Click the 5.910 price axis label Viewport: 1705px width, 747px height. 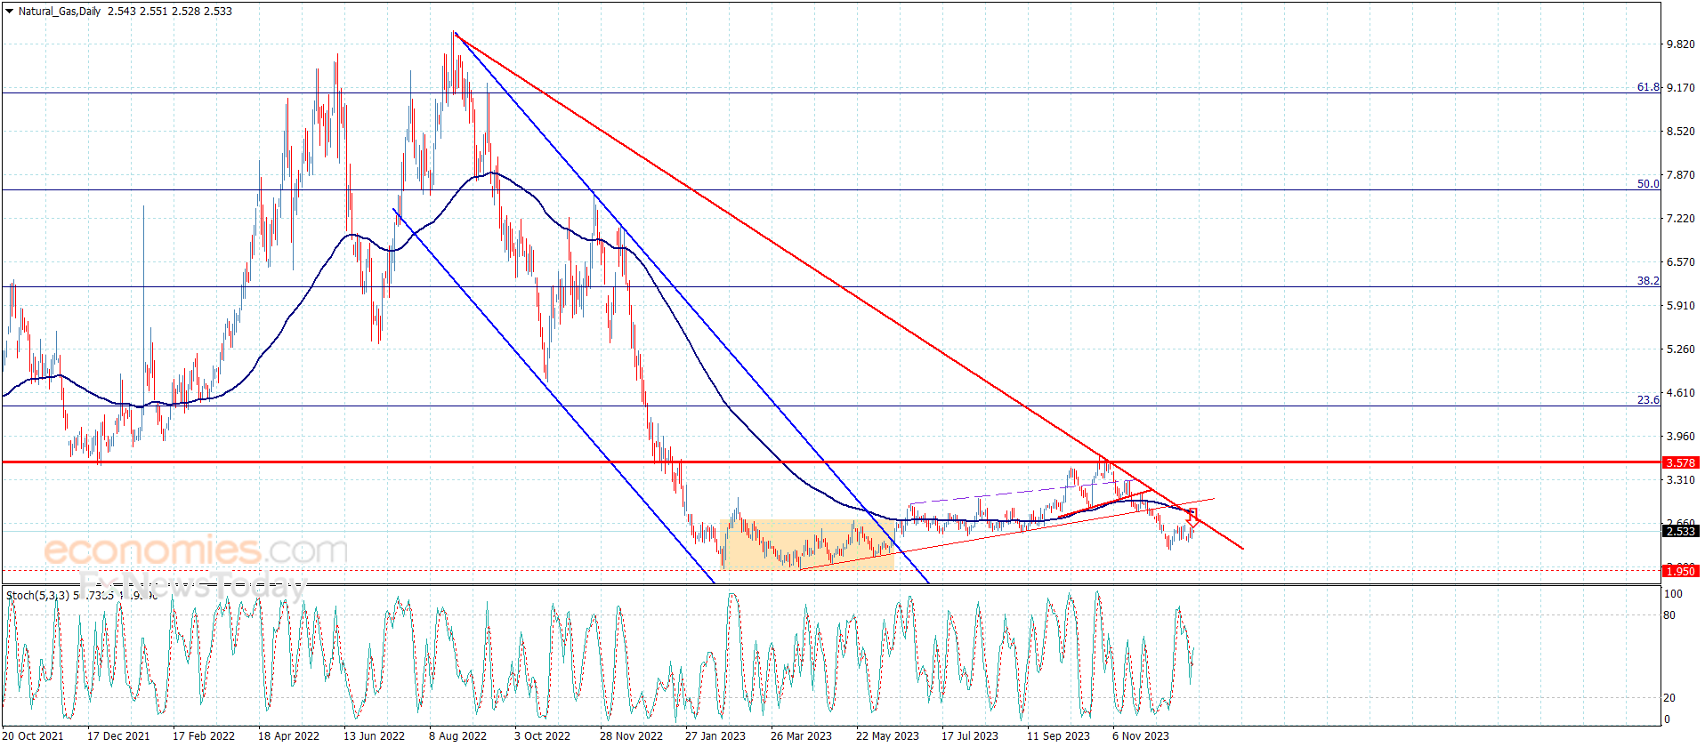click(x=1680, y=305)
